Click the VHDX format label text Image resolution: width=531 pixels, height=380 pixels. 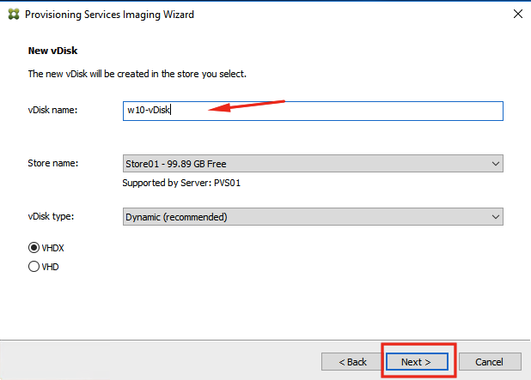52,248
